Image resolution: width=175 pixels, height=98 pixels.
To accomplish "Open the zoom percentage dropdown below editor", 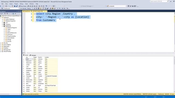I will coord(27,53).
